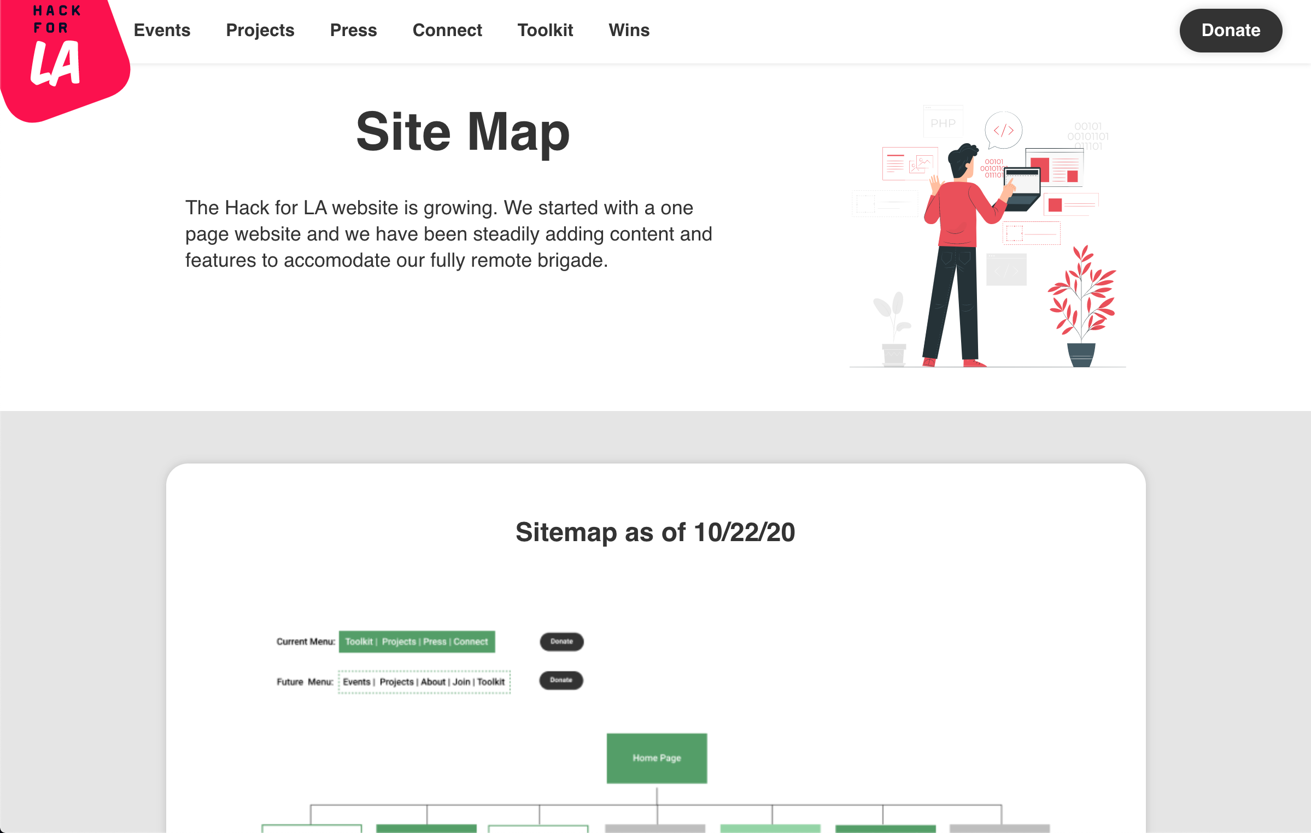Open the Events menu item

pyautogui.click(x=162, y=30)
